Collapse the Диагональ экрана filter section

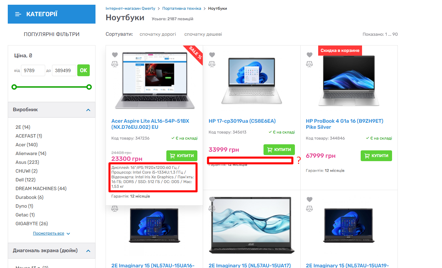coord(88,251)
